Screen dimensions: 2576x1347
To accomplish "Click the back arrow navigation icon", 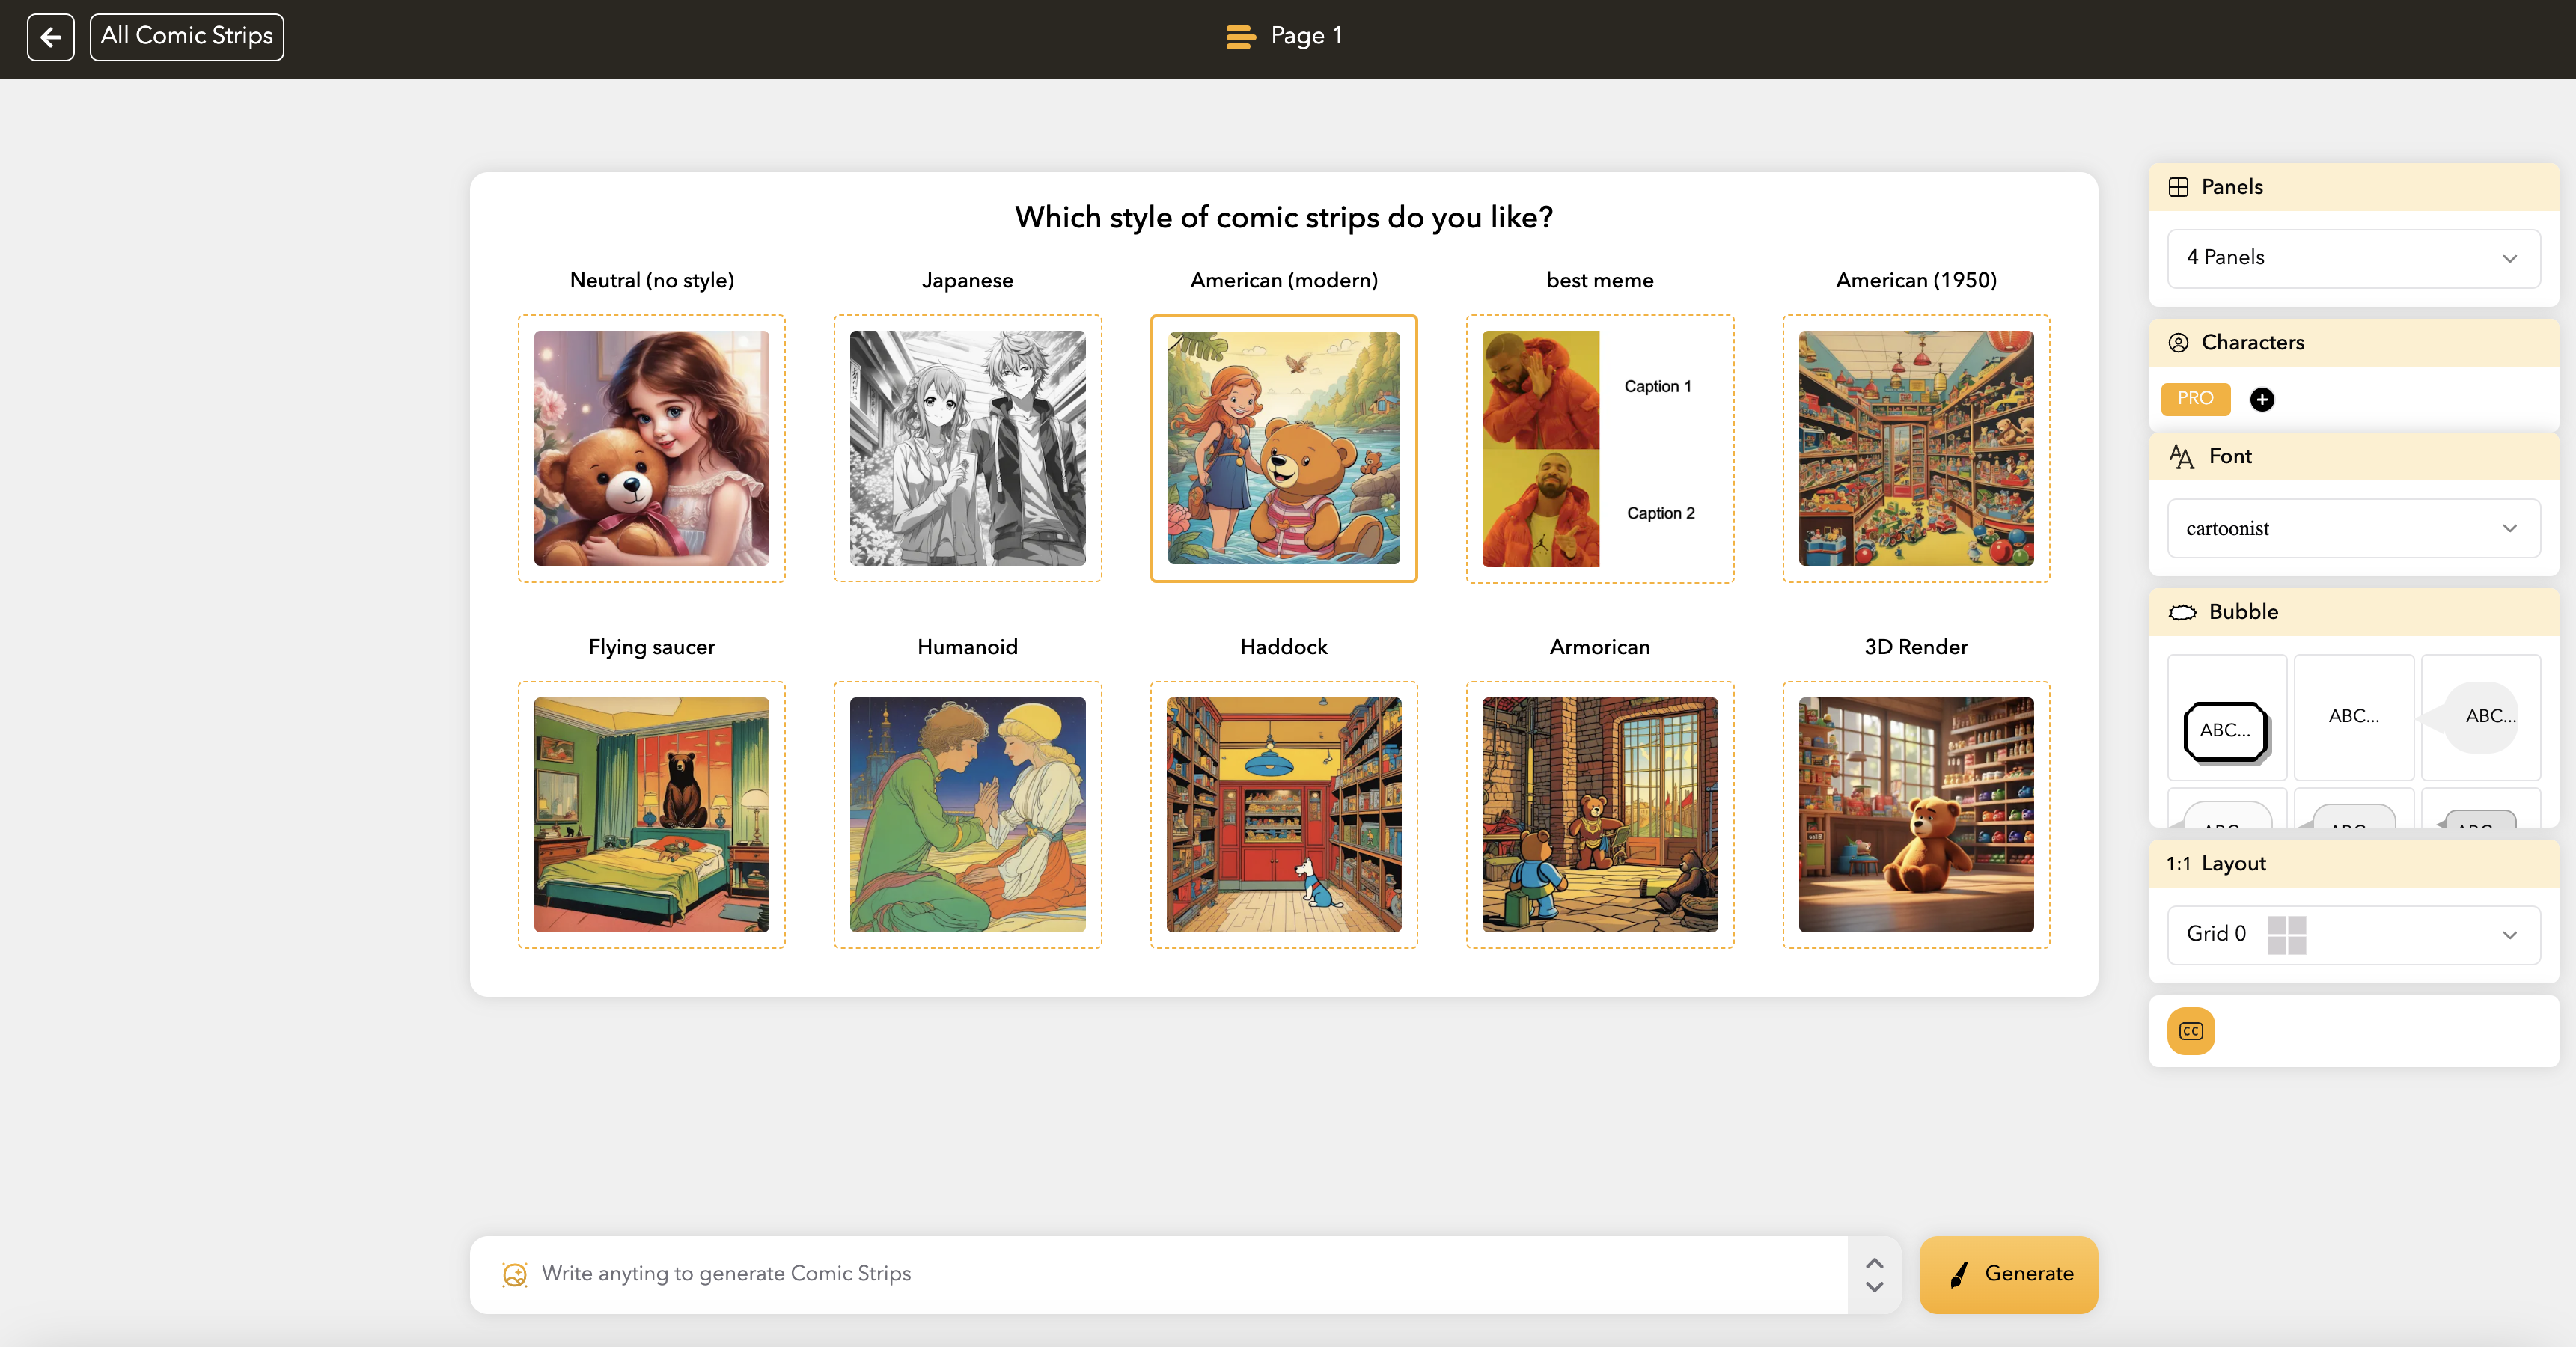I will pyautogui.click(x=49, y=36).
